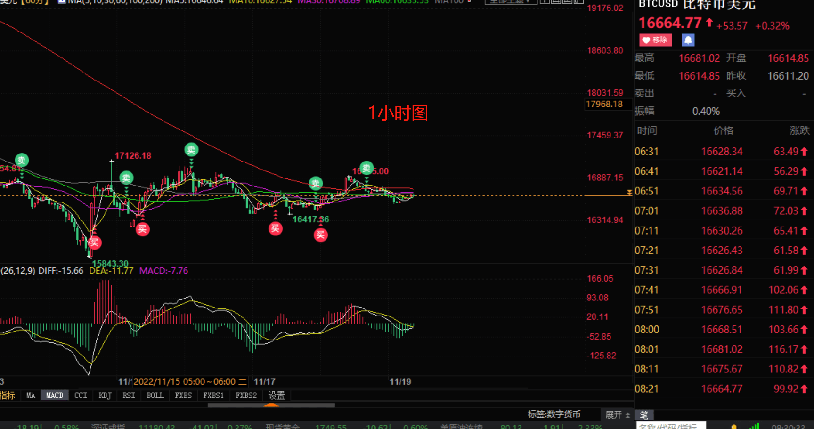The height and width of the screenshot is (429, 814).
Task: Click the code/name search input field
Action: tap(670, 426)
